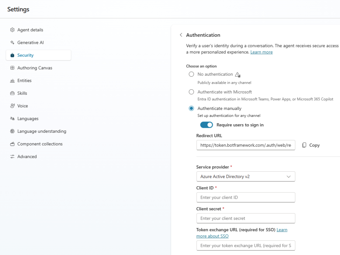Click the Languages icon in sidebar
The image size is (340, 255).
[x=12, y=119]
